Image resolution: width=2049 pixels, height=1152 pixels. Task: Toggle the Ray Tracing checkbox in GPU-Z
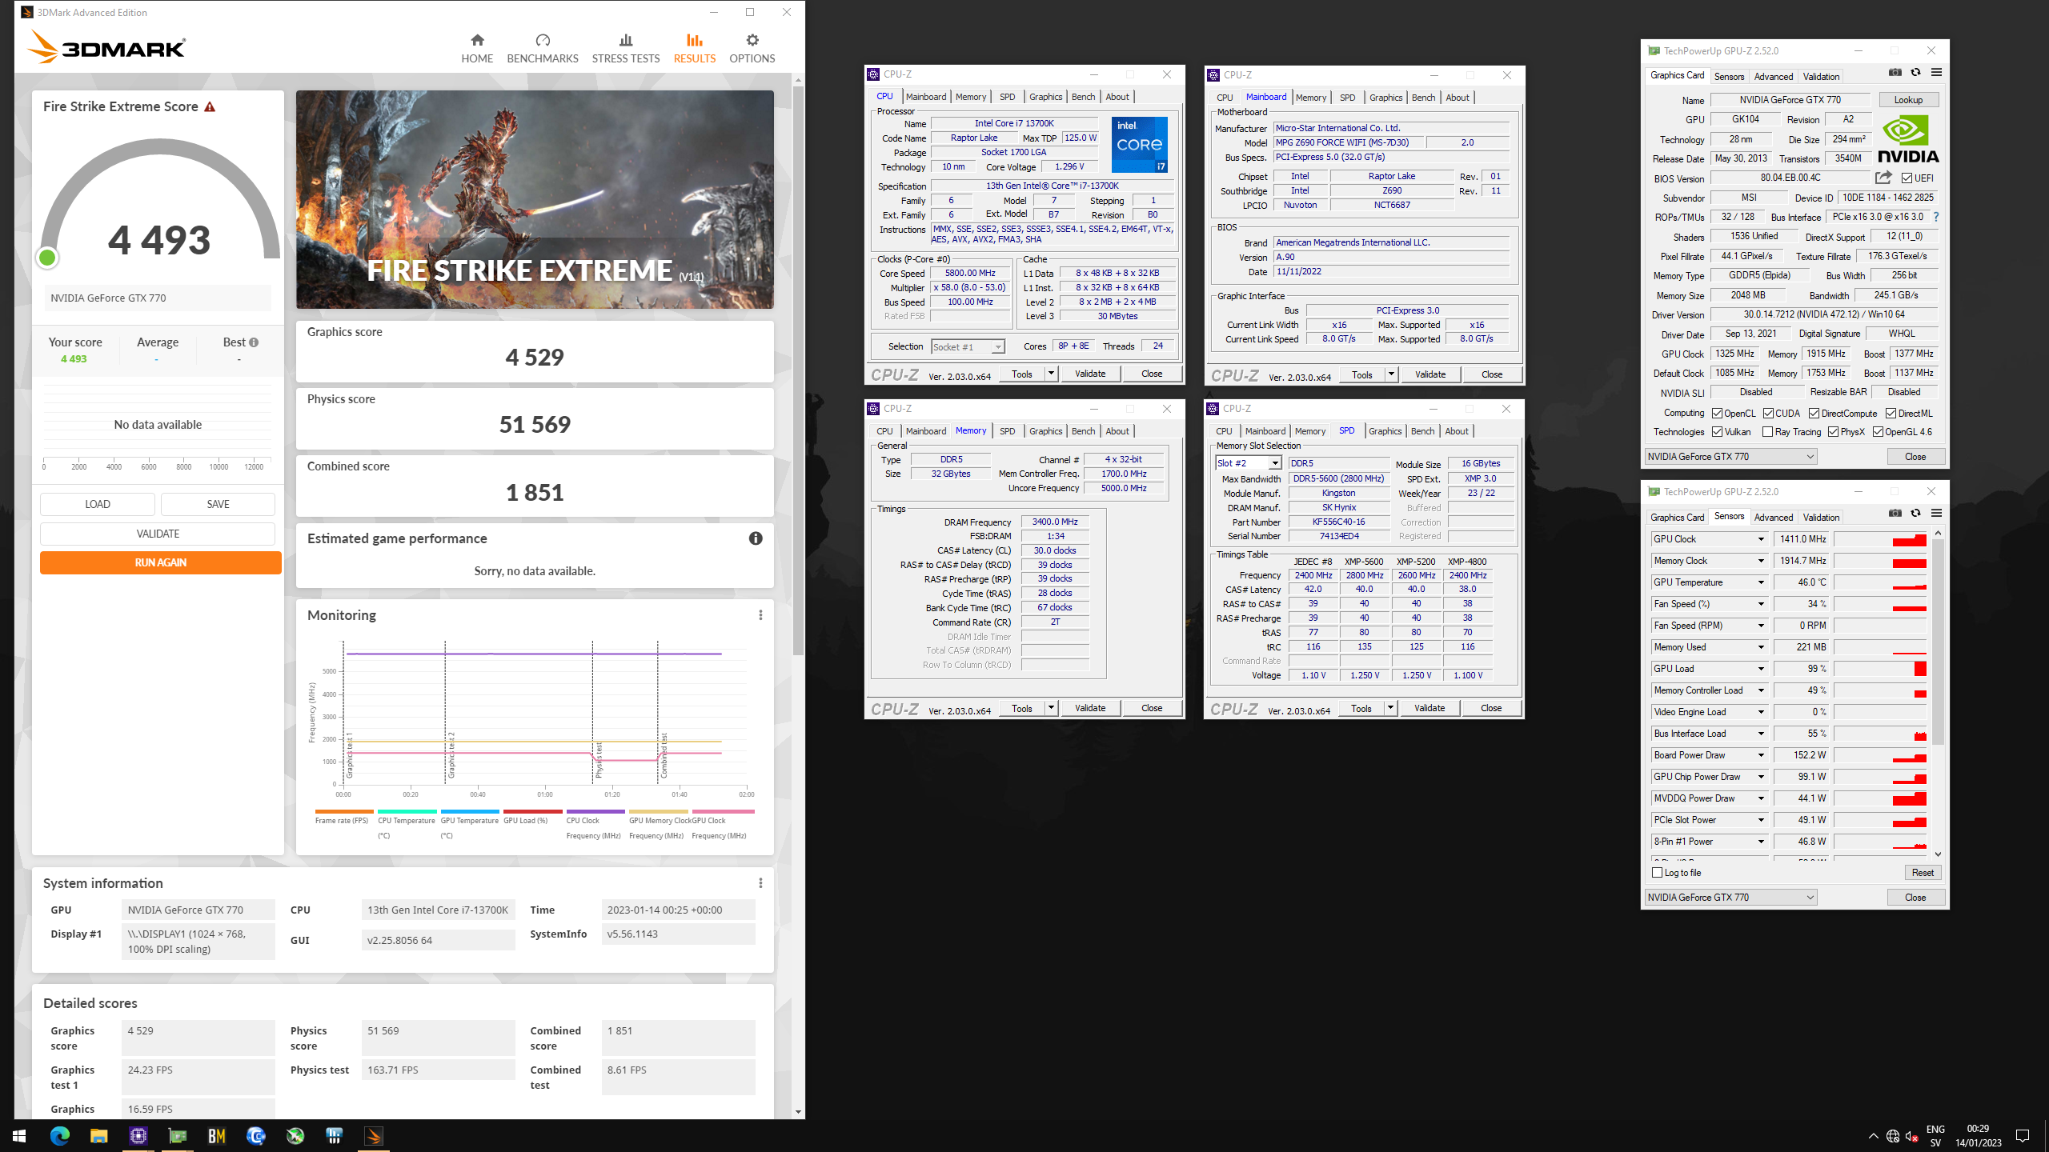(x=1768, y=432)
